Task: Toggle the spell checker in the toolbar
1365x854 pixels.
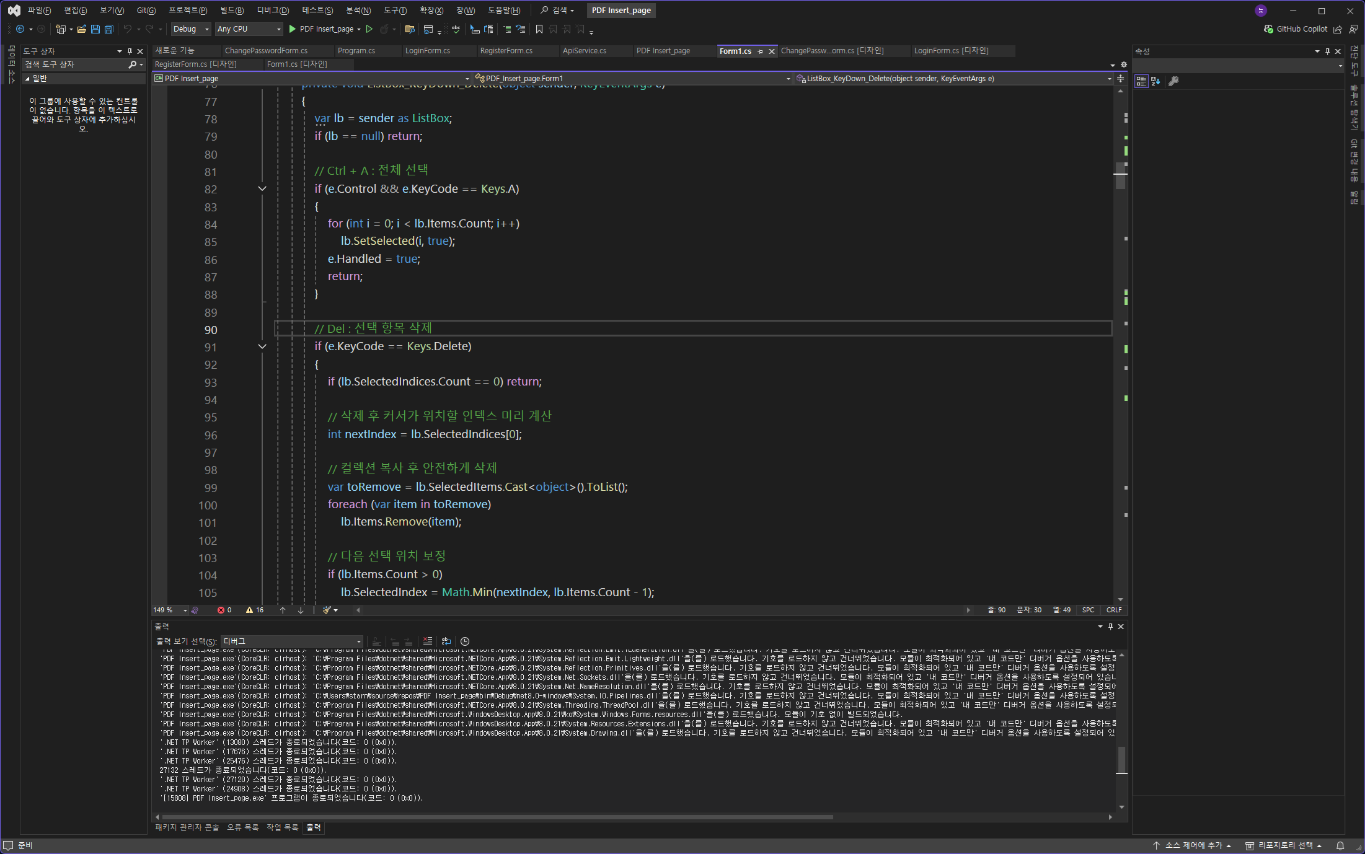Action: click(456, 29)
